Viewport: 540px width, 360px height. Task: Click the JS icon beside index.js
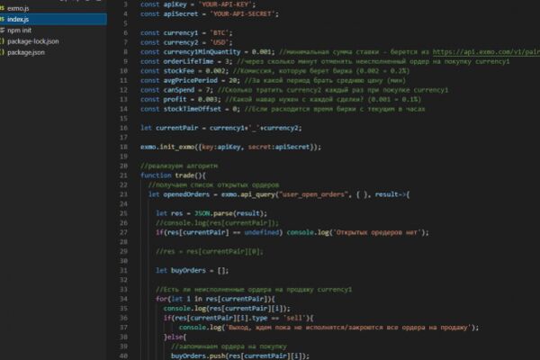(2, 19)
